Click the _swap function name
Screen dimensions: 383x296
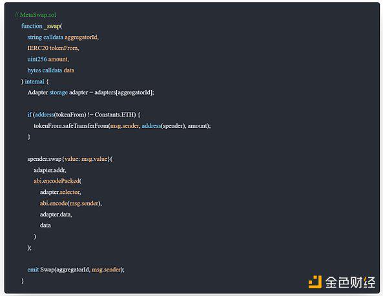[x=52, y=26]
